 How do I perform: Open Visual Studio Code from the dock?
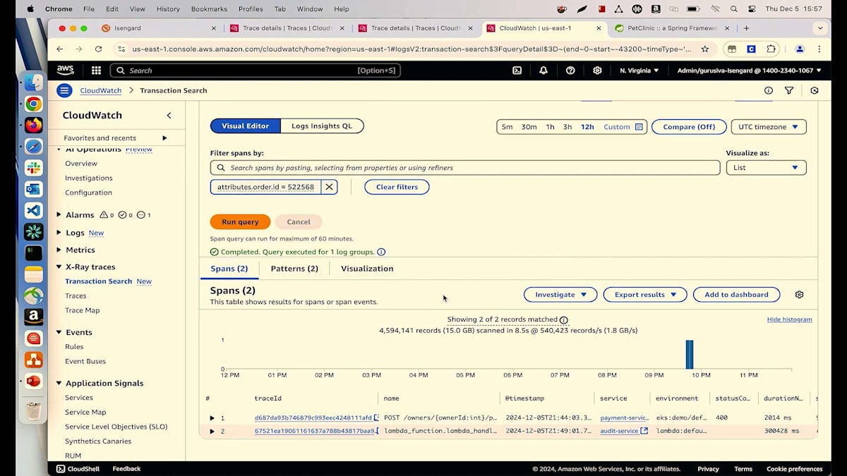[x=33, y=210]
